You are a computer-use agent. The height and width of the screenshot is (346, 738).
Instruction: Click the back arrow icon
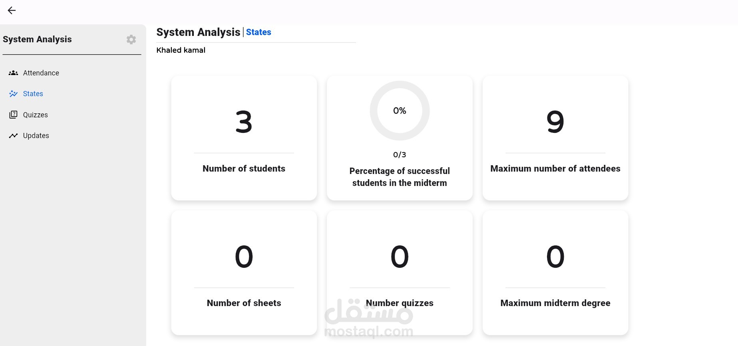tap(12, 10)
